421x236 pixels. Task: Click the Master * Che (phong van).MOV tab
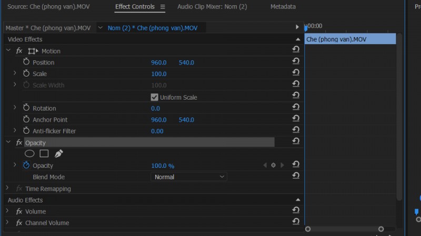[x=48, y=28]
